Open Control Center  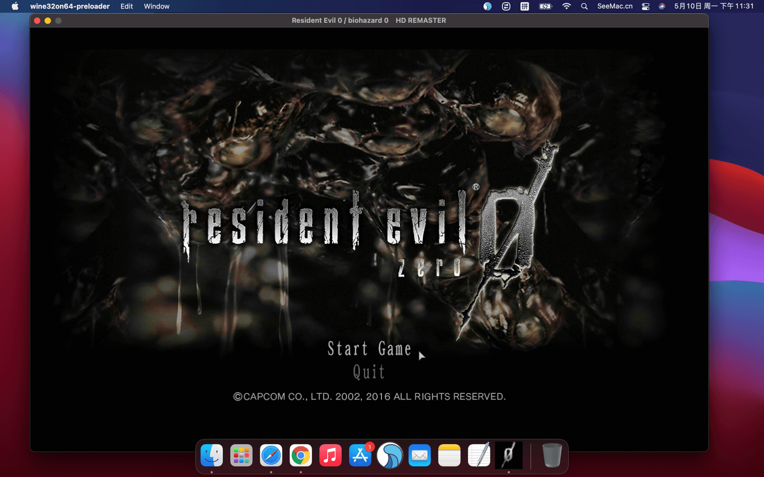click(x=646, y=6)
